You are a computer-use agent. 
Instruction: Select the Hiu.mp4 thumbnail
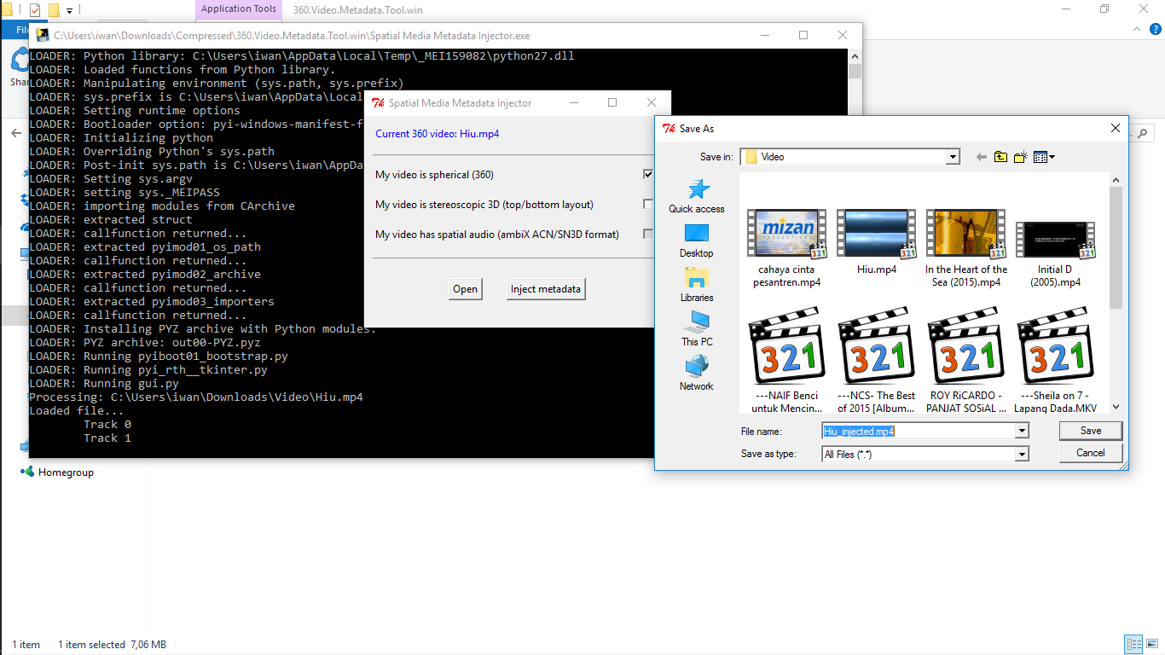876,233
